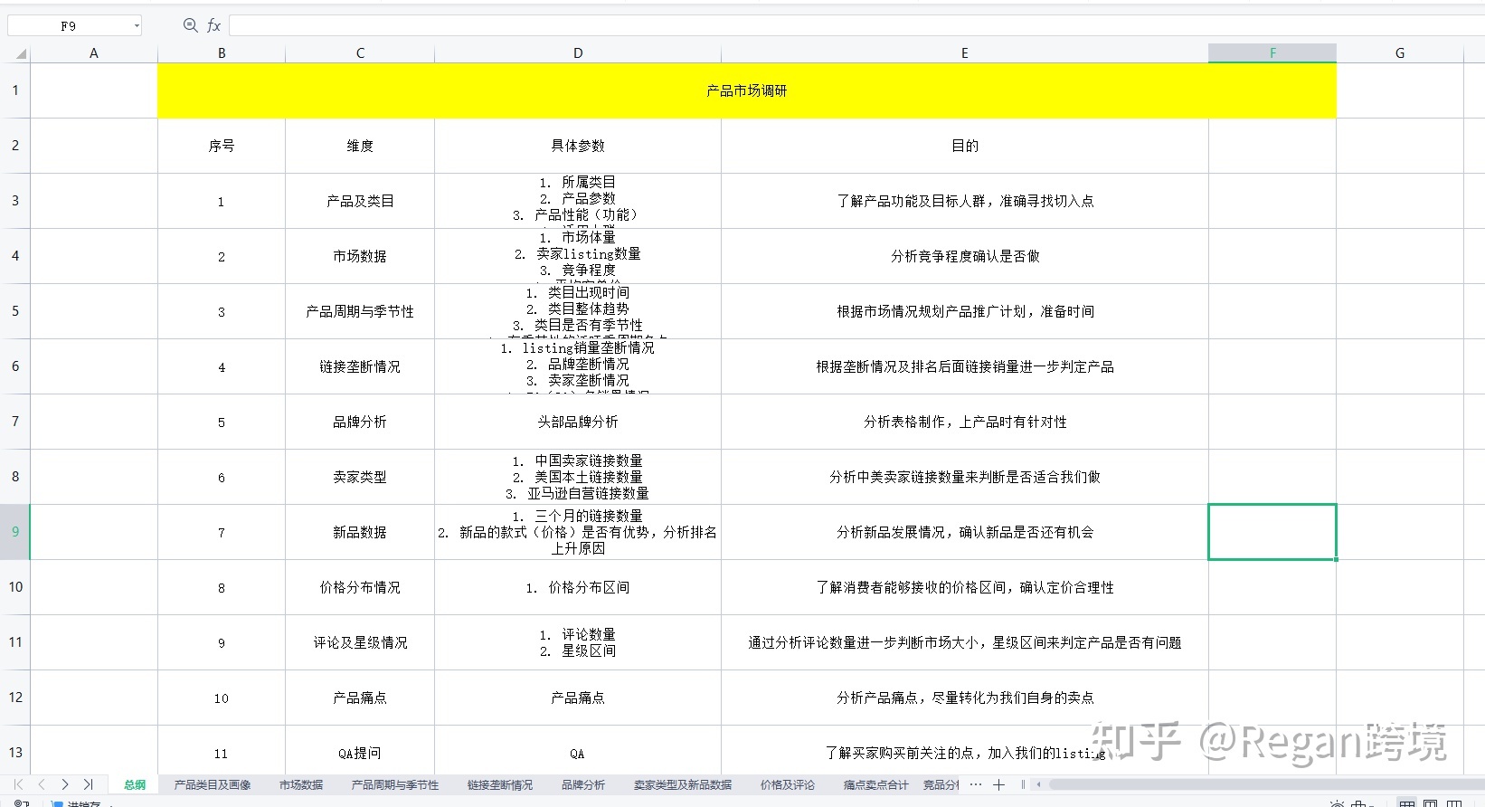
Task: Switch to the 价格及评论 sheet tab
Action: [788, 785]
